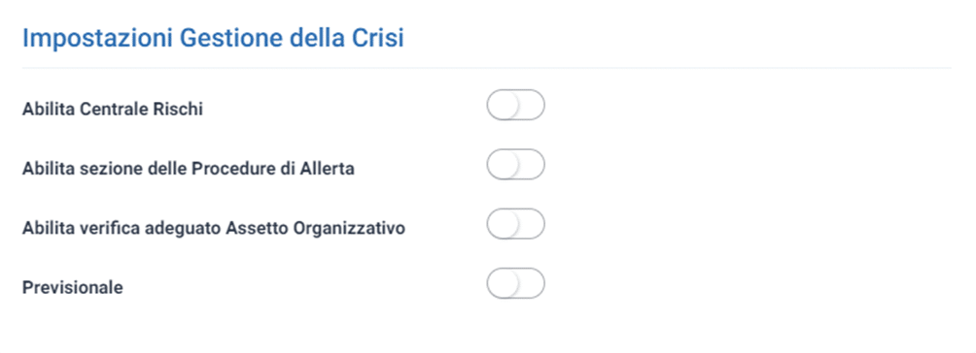This screenshot has width=976, height=353.
Task: Select the Previsionale label text
Action: (72, 288)
